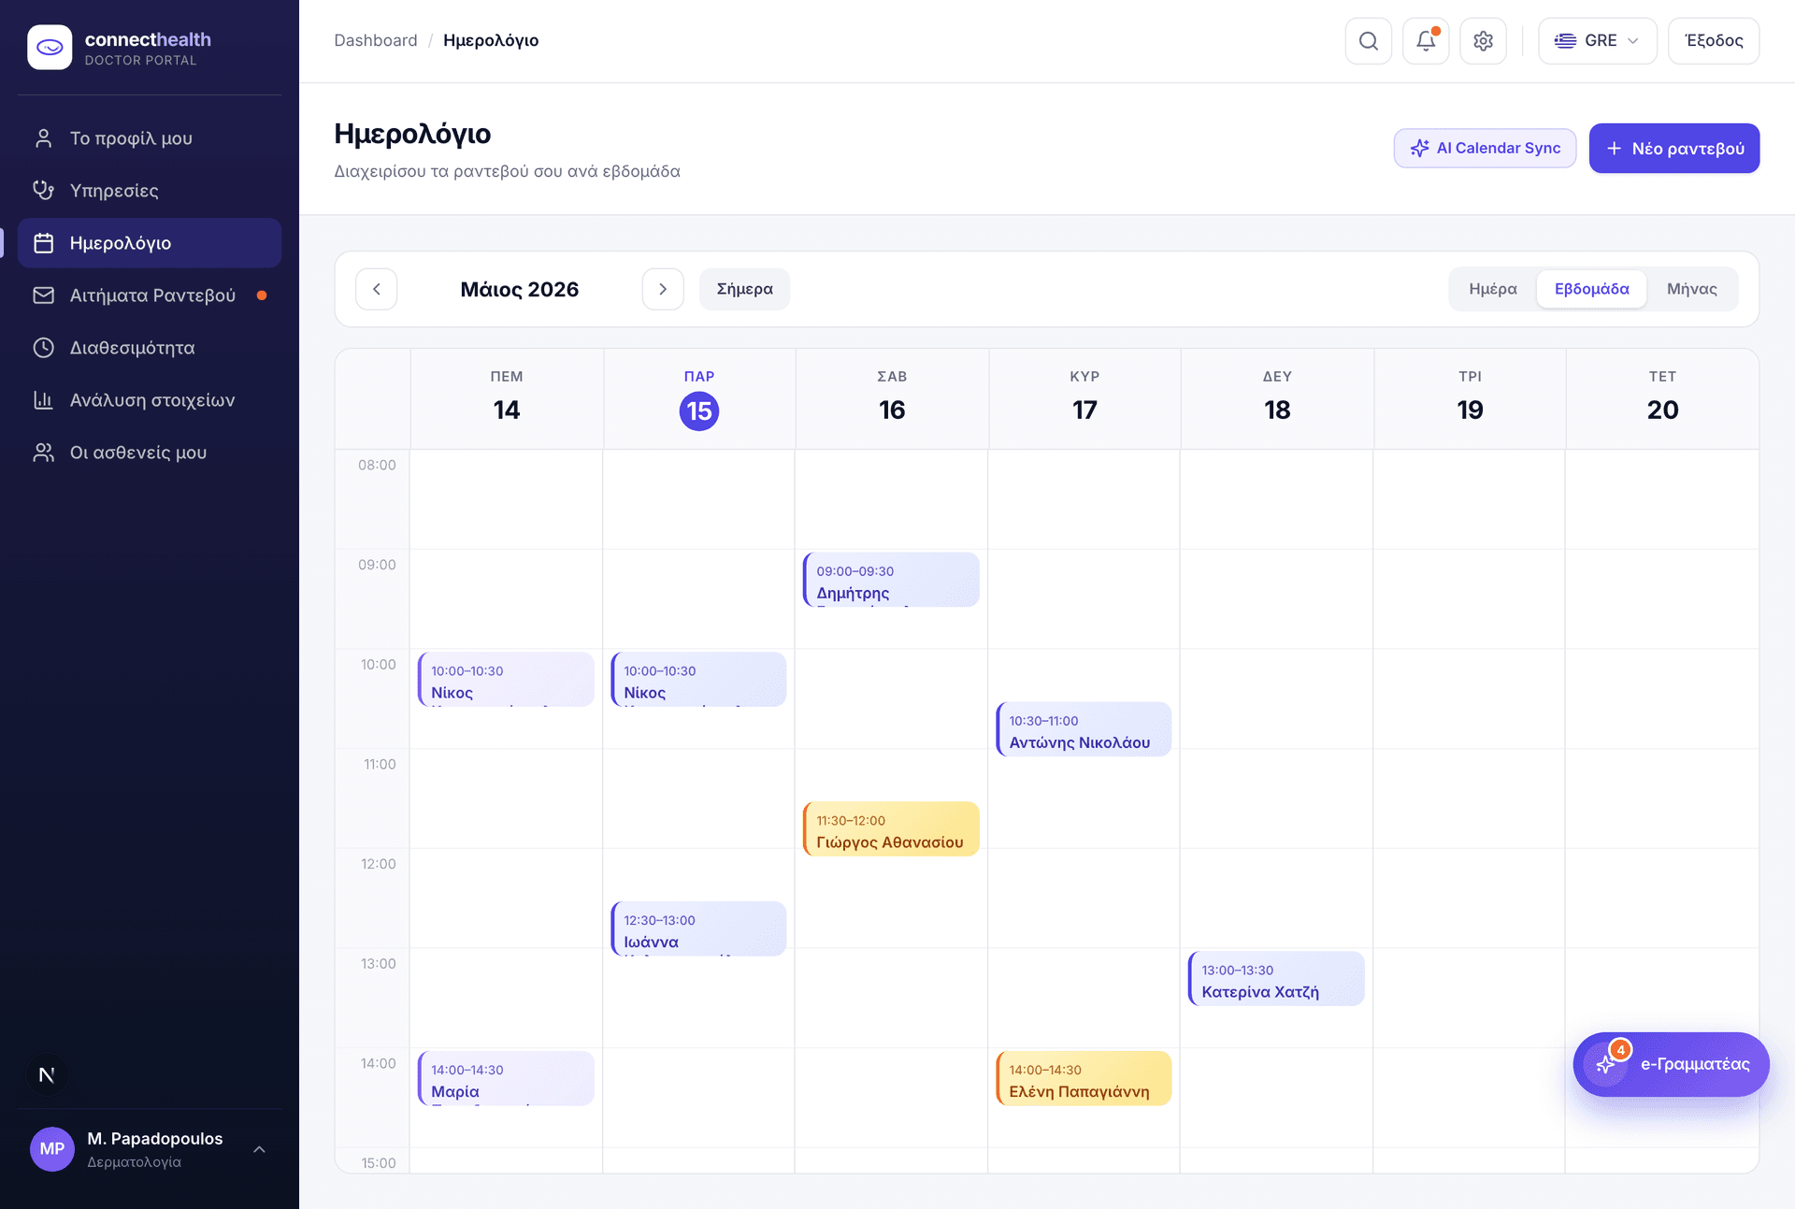Screen dimensions: 1795x1209
Task: Click the 12:00 time label
Action: pos(379,864)
